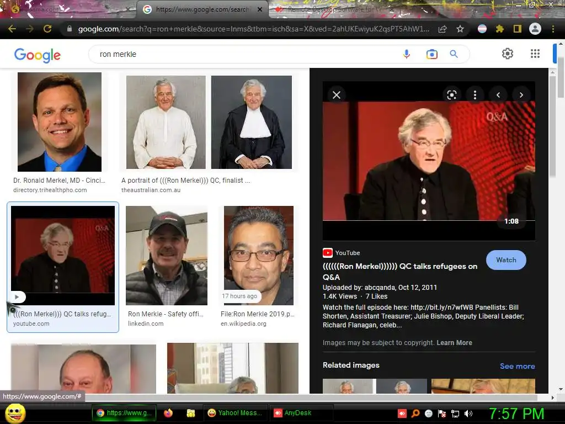
Task: Switch to the google.com/search browser tab
Action: tap(202, 9)
